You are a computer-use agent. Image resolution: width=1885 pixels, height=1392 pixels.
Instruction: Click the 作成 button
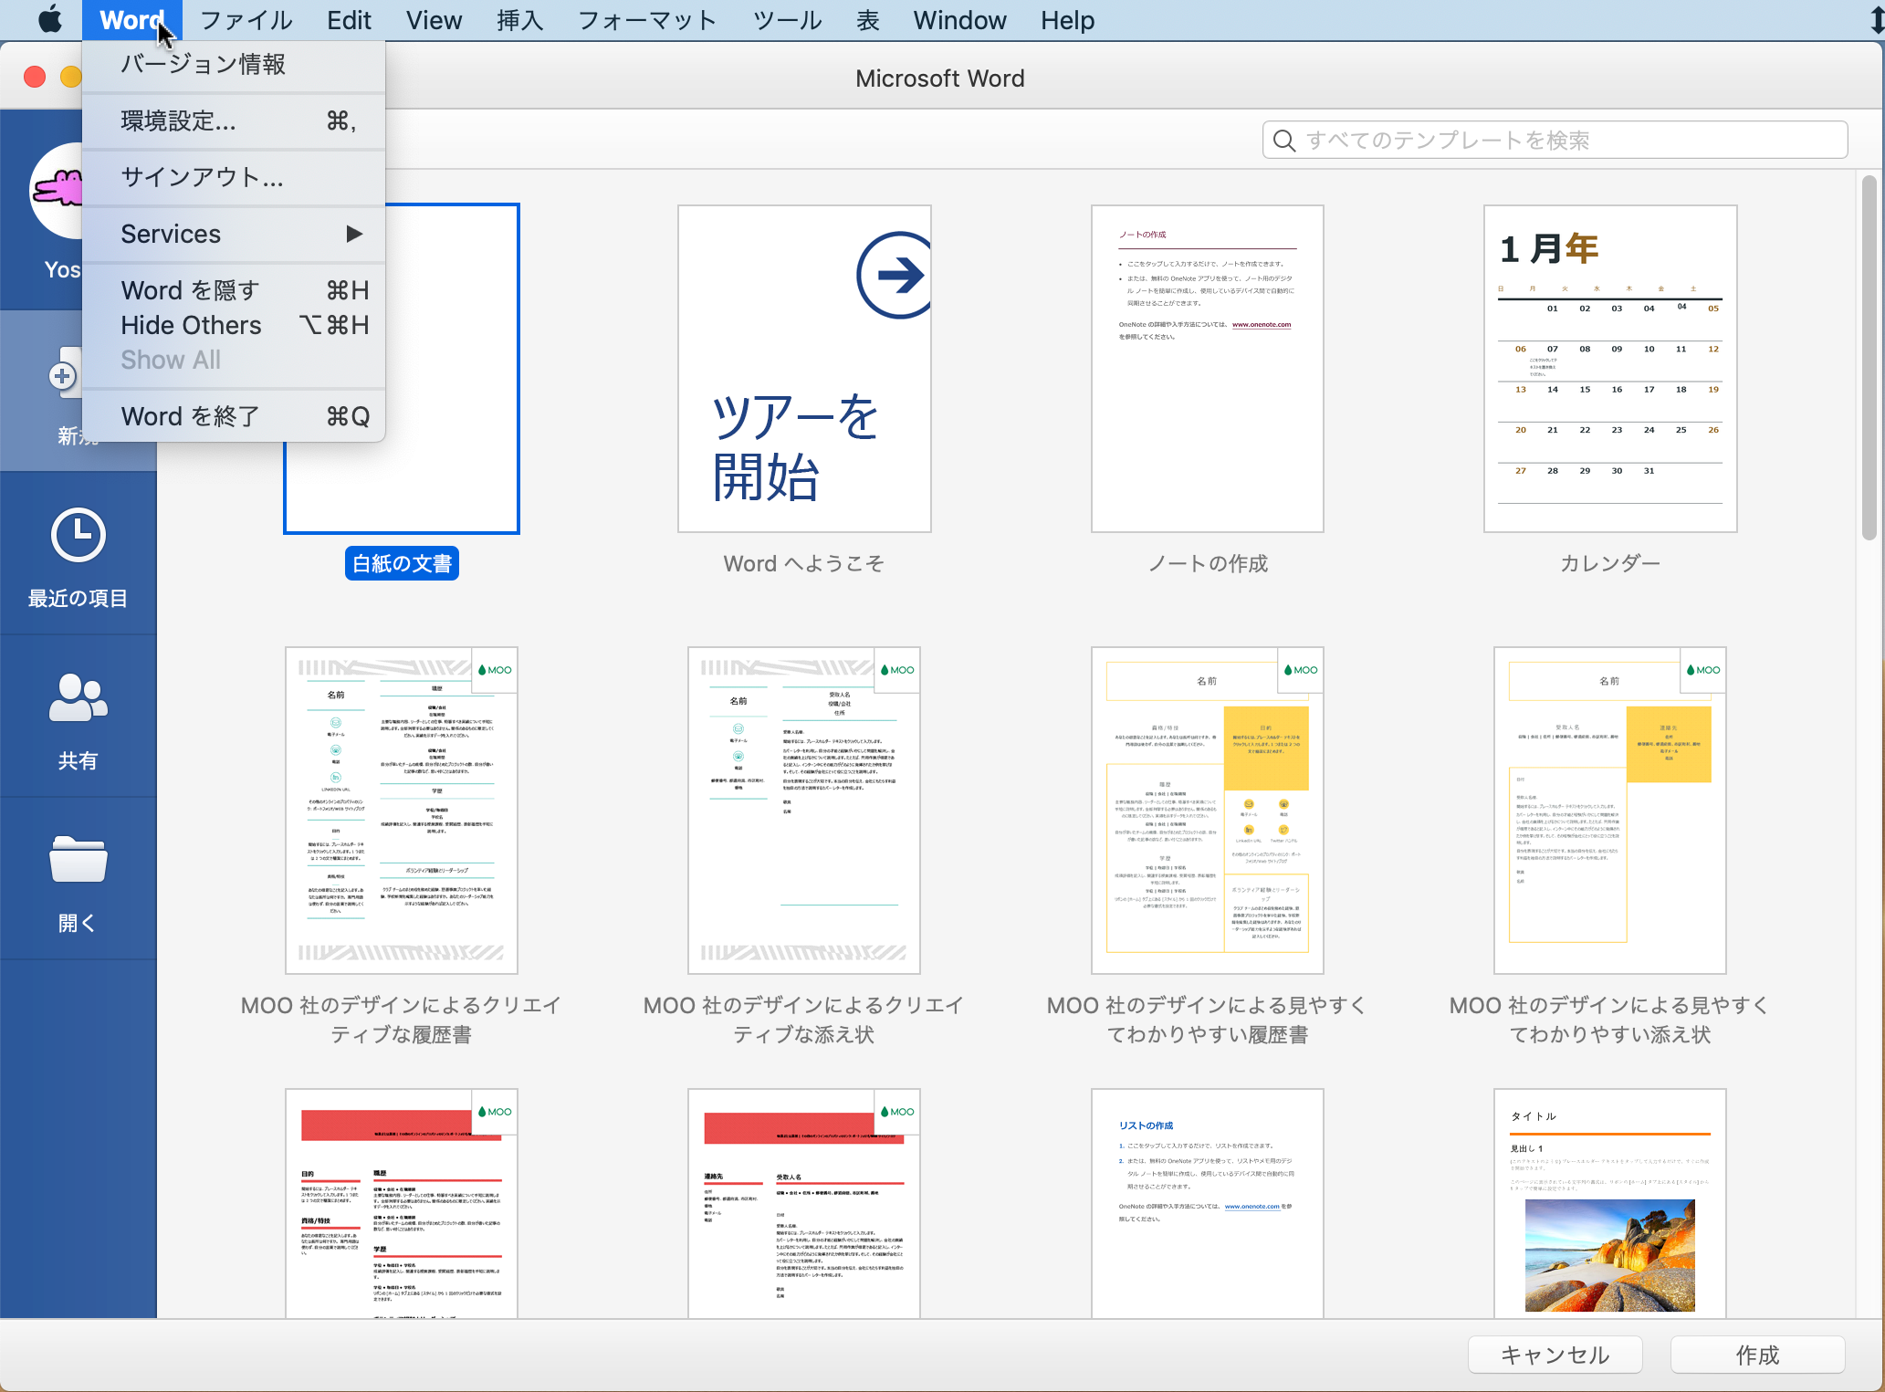(1757, 1355)
